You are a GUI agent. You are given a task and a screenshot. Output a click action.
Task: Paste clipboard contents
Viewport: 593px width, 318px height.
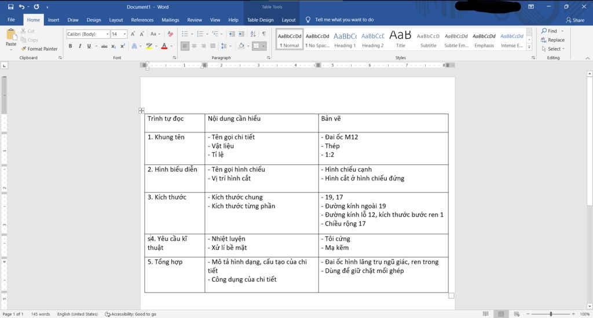pyautogui.click(x=11, y=40)
